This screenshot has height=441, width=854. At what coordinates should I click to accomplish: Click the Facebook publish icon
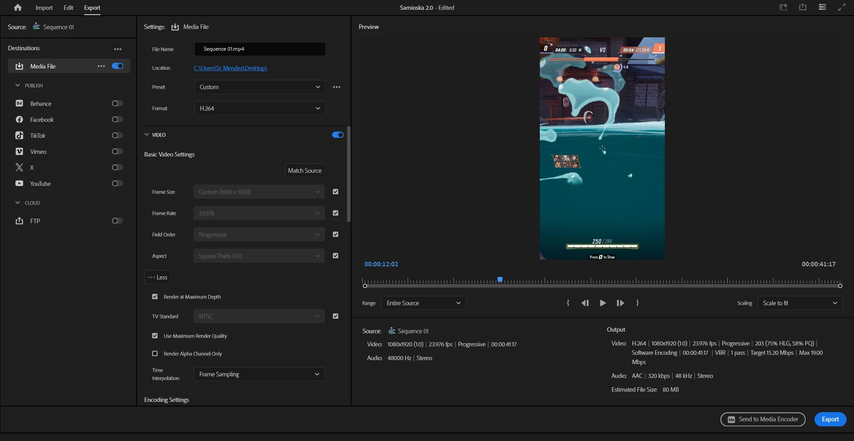pos(19,120)
